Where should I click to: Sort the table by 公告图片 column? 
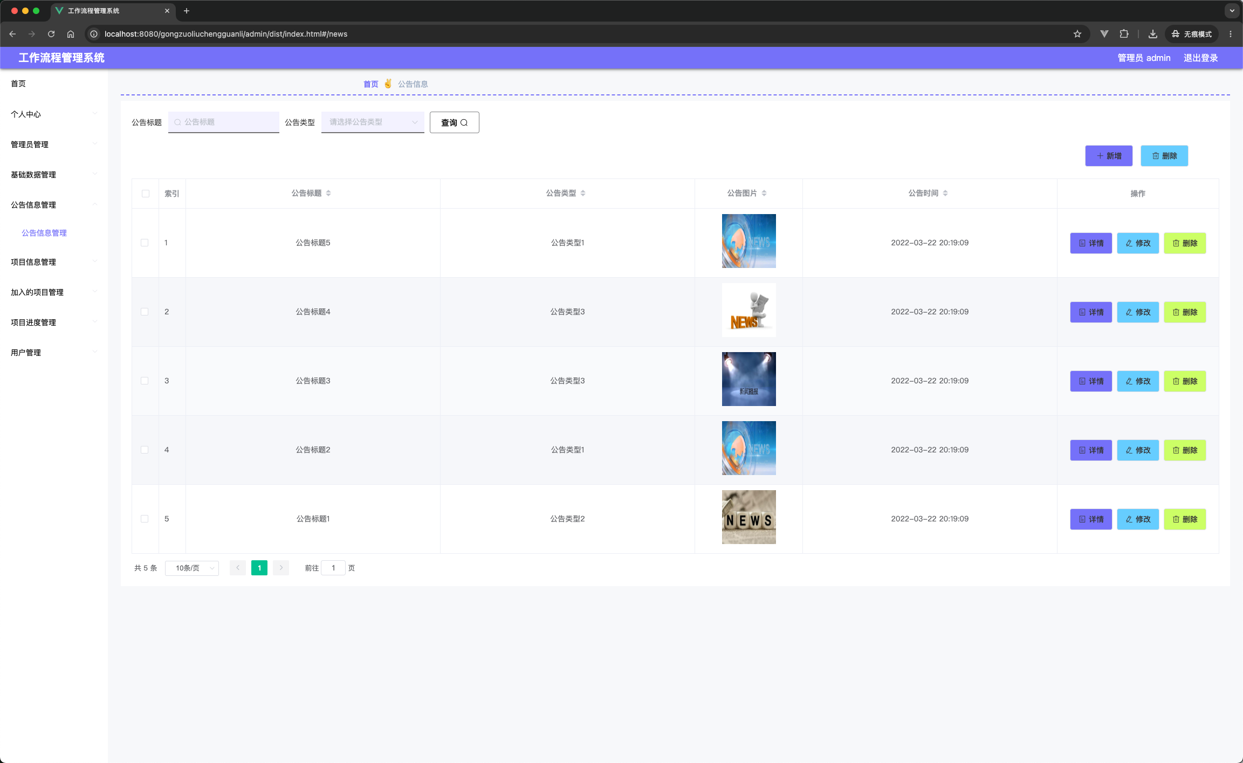(x=764, y=193)
